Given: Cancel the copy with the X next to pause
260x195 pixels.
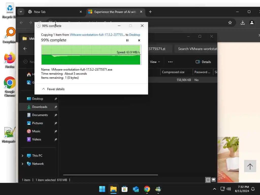Looking at the screenshot, I should coord(139,40).
